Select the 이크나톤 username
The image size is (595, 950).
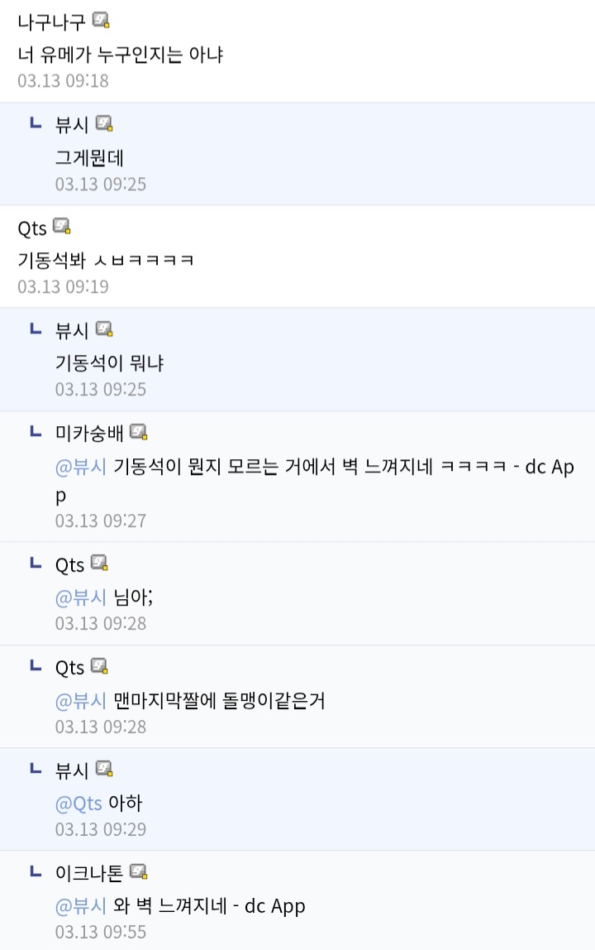tap(89, 872)
